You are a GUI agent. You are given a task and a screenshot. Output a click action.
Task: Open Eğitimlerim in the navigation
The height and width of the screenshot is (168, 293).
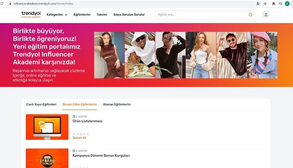pos(82,15)
